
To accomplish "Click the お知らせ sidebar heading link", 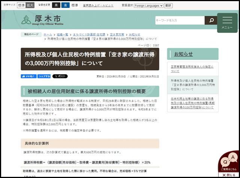I will (x=183, y=54).
